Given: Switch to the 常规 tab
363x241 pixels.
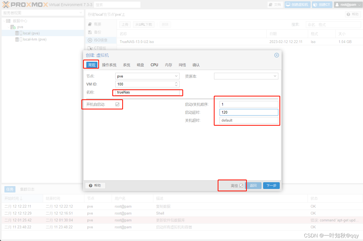Looking at the screenshot, I should coord(92,65).
